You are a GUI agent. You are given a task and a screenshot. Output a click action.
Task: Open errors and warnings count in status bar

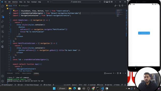click(x=20, y=85)
